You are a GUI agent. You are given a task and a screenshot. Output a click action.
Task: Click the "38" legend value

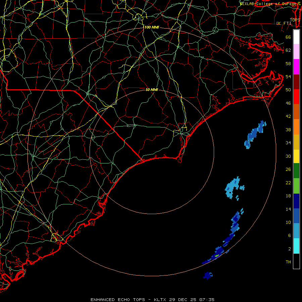[x=288, y=130]
